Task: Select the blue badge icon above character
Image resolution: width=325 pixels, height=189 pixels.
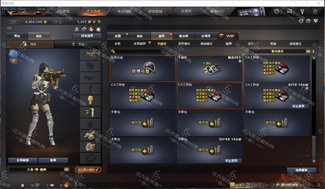Action: pyautogui.click(x=14, y=53)
